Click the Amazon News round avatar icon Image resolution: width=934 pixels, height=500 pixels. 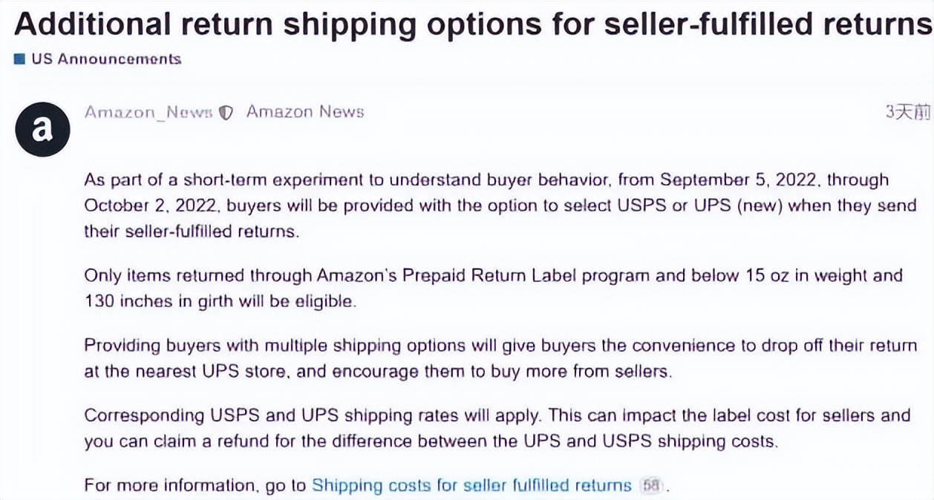42,130
